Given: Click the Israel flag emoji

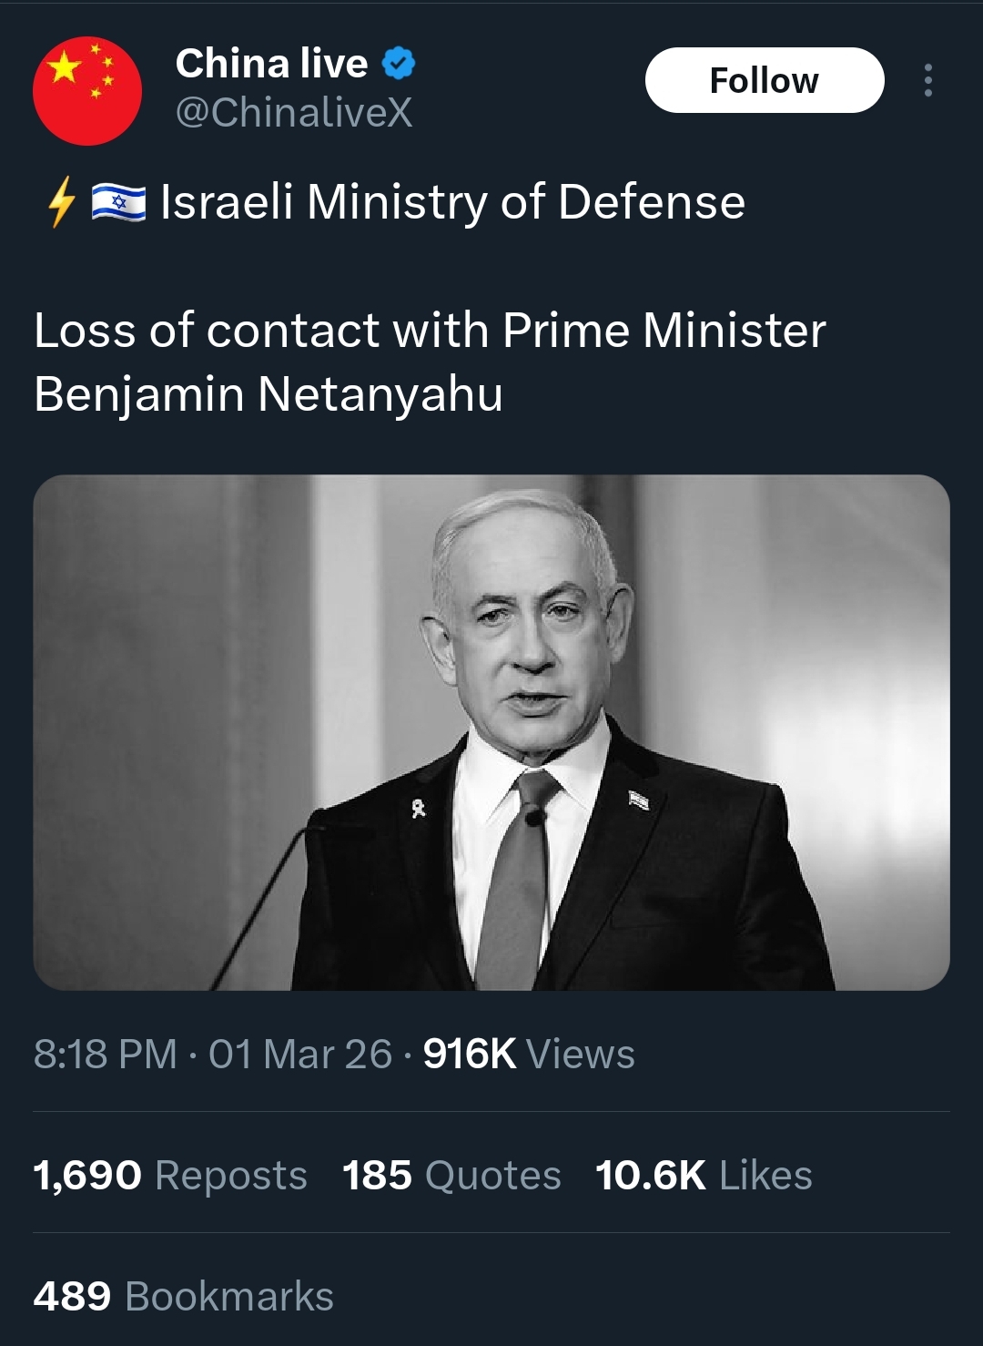Looking at the screenshot, I should [118, 202].
